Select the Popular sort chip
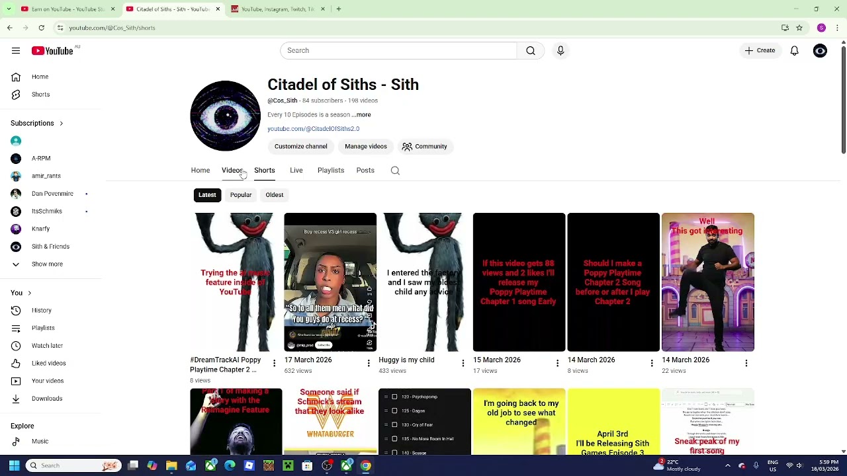847x476 pixels. tap(241, 195)
